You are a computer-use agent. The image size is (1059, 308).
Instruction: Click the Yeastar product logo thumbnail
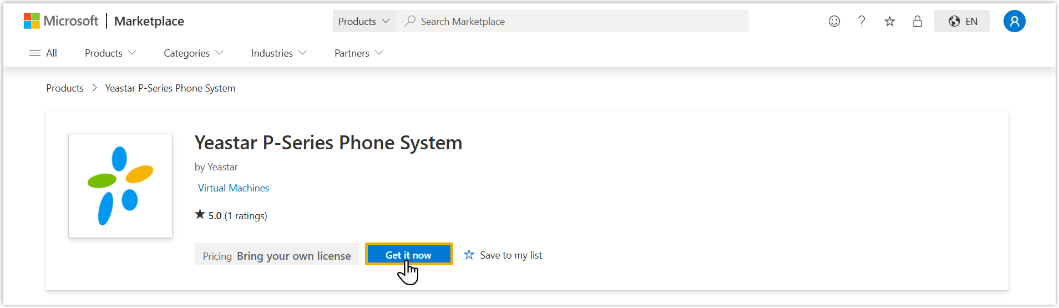pyautogui.click(x=120, y=186)
